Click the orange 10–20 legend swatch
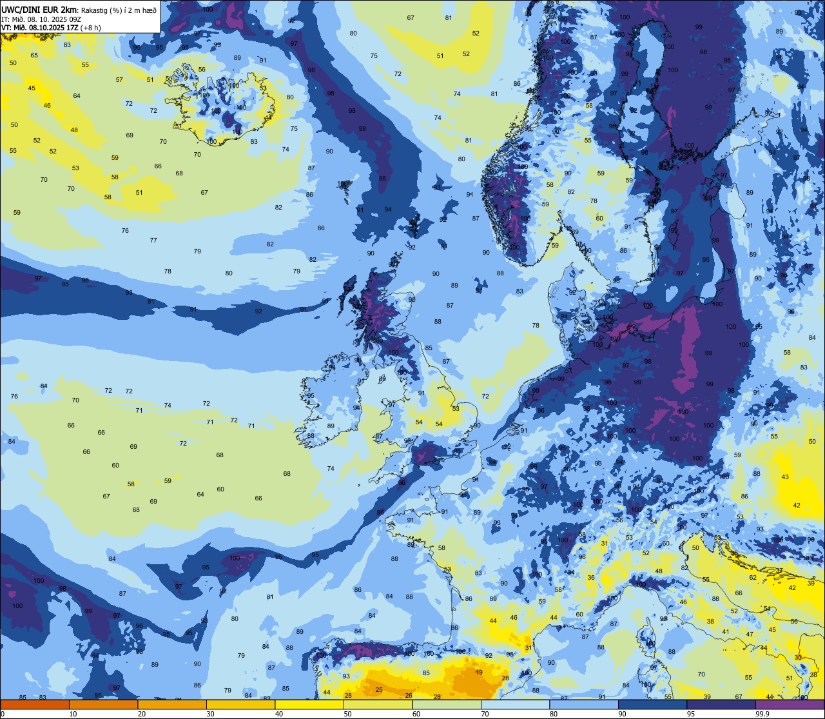Image resolution: width=825 pixels, height=719 pixels. point(103,704)
